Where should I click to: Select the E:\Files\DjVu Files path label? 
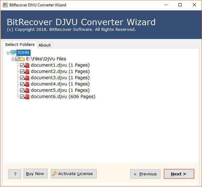(46, 59)
